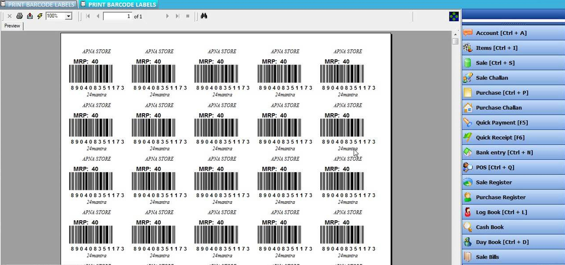Click the 'of 1' page count text

pyautogui.click(x=138, y=16)
